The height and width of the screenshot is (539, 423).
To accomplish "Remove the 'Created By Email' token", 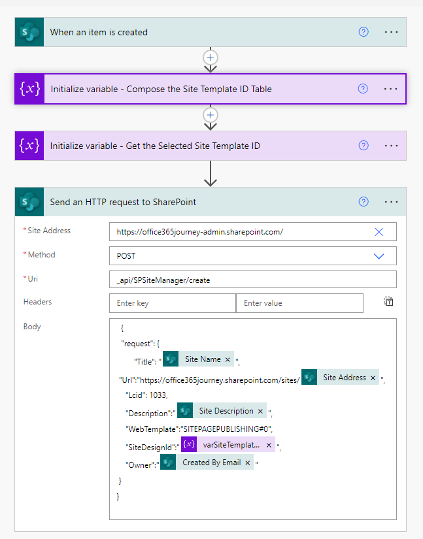I will pos(248,463).
